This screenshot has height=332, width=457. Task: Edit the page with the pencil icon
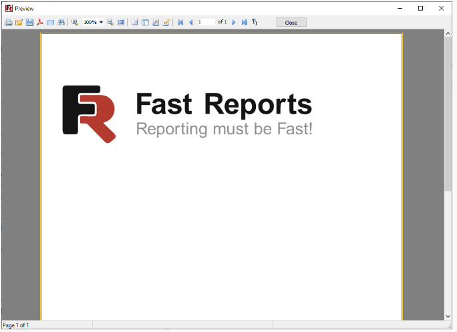click(x=166, y=22)
